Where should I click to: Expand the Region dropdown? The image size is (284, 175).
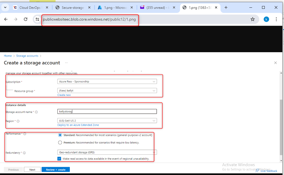click(107, 121)
